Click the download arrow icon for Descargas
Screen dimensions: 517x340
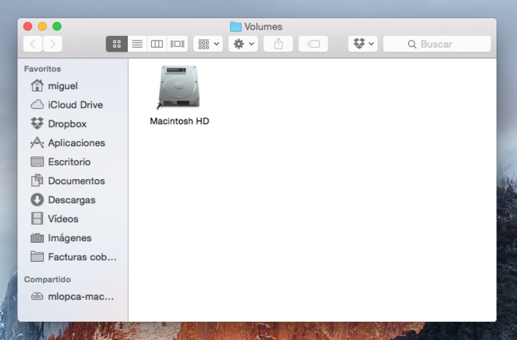[37, 200]
